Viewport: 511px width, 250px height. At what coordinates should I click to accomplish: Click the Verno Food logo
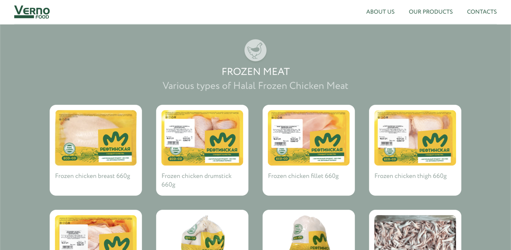tap(32, 12)
